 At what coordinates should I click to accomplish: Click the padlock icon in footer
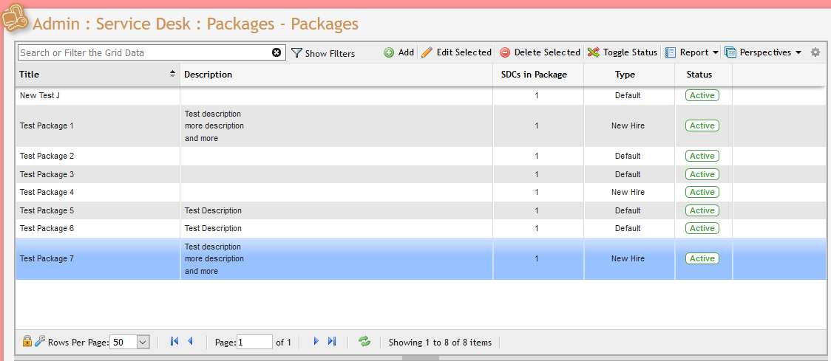tap(27, 341)
